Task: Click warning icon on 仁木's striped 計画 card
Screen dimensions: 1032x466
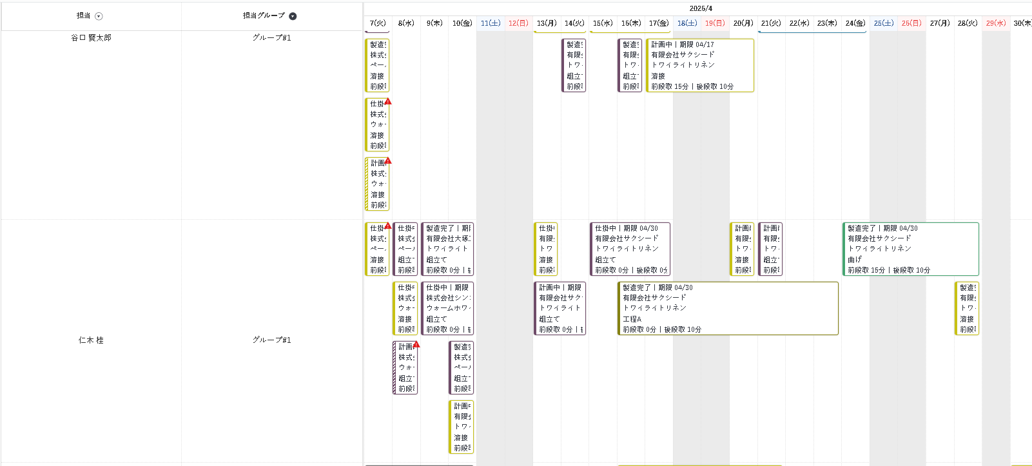Action: [x=416, y=344]
